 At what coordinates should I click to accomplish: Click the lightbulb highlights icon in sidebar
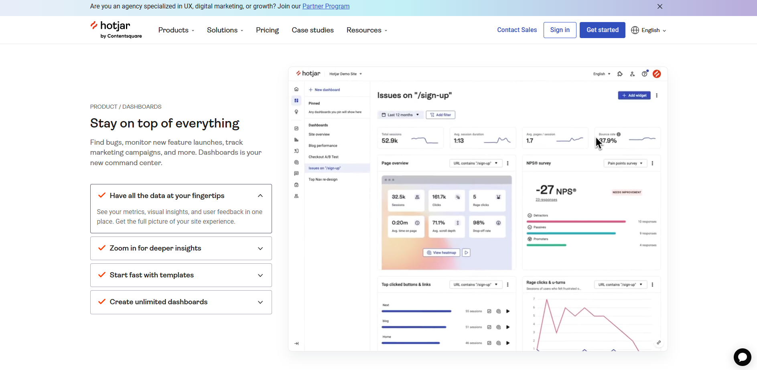tap(296, 112)
